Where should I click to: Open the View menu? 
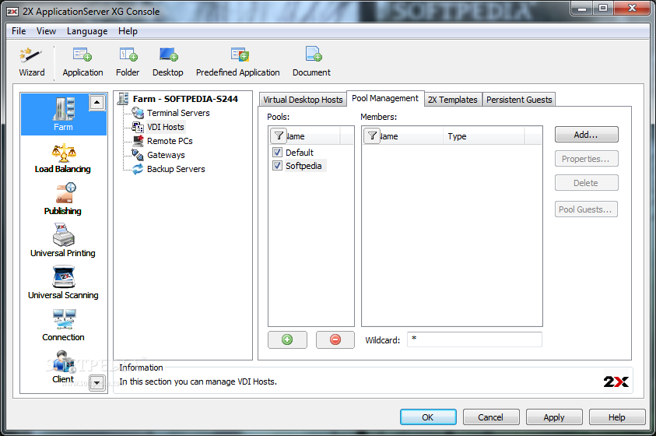[46, 31]
